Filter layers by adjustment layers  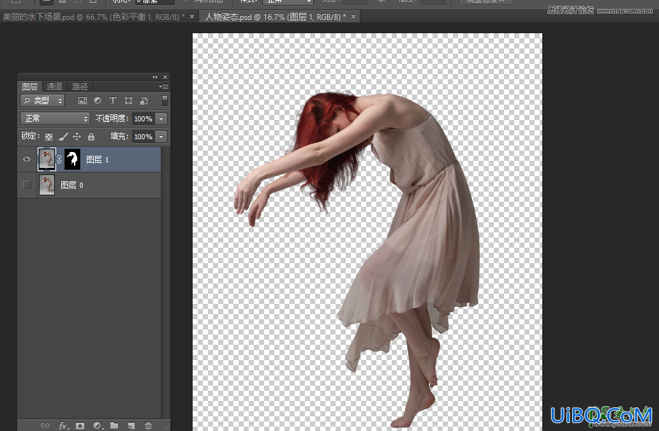98,100
